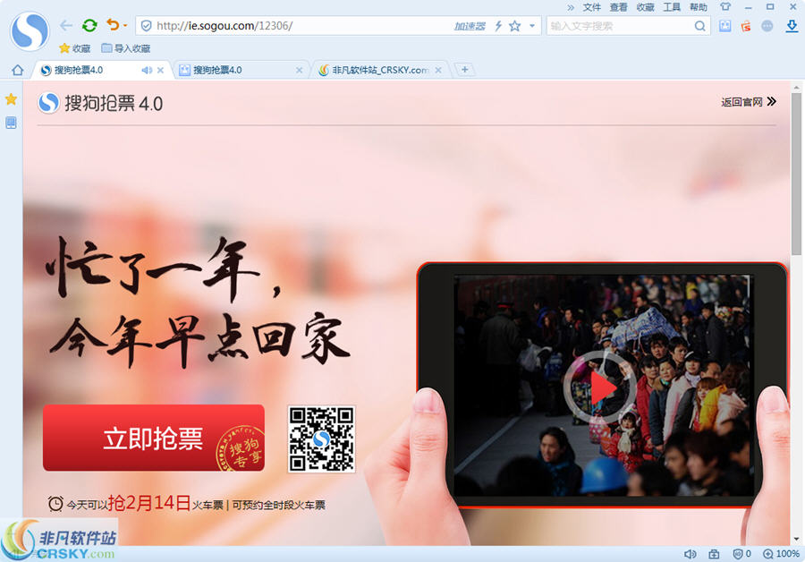805x562 pixels.
Task: Click the sidebar favorites star icon
Action: (11, 99)
